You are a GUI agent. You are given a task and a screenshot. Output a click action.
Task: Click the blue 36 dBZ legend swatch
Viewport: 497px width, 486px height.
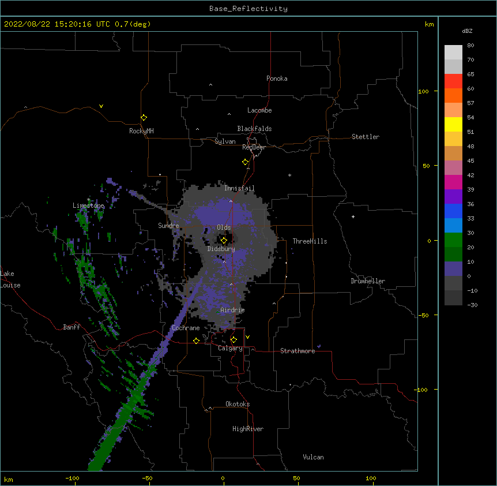[x=453, y=211]
